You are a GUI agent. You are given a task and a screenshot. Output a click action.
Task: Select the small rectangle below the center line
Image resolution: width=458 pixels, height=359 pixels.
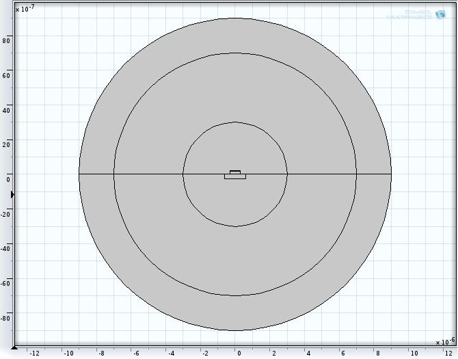tap(235, 176)
